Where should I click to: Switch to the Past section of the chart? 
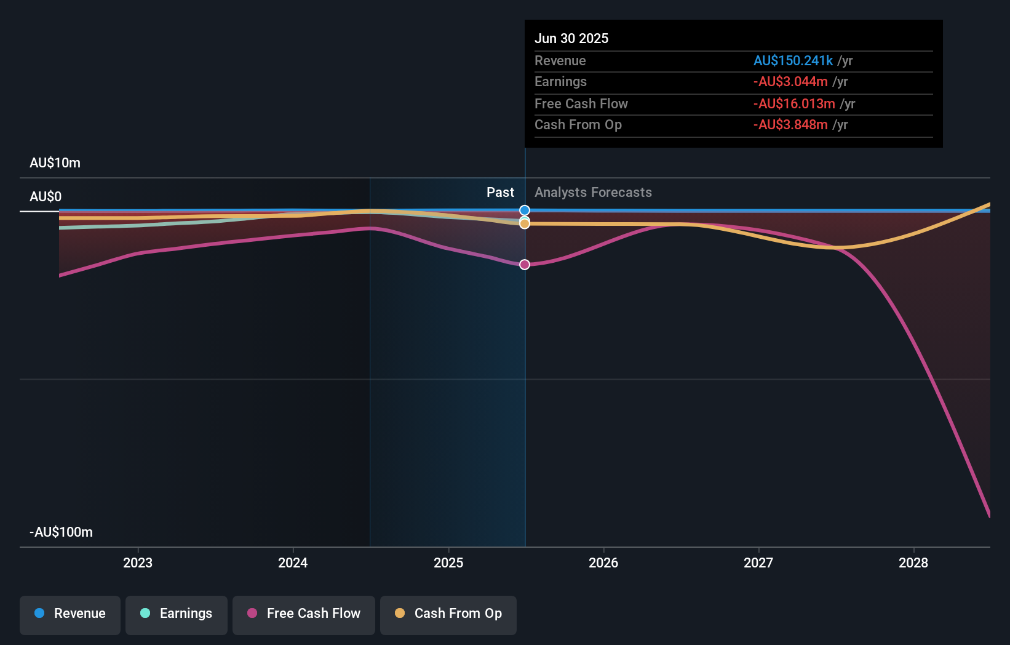coord(500,192)
